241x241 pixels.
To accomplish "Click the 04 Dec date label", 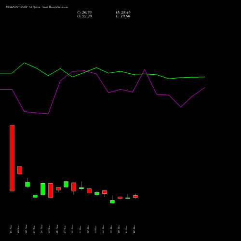I will click(103, 229).
